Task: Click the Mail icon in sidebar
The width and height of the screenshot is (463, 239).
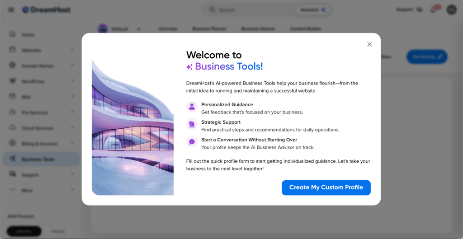Action: tap(12, 97)
